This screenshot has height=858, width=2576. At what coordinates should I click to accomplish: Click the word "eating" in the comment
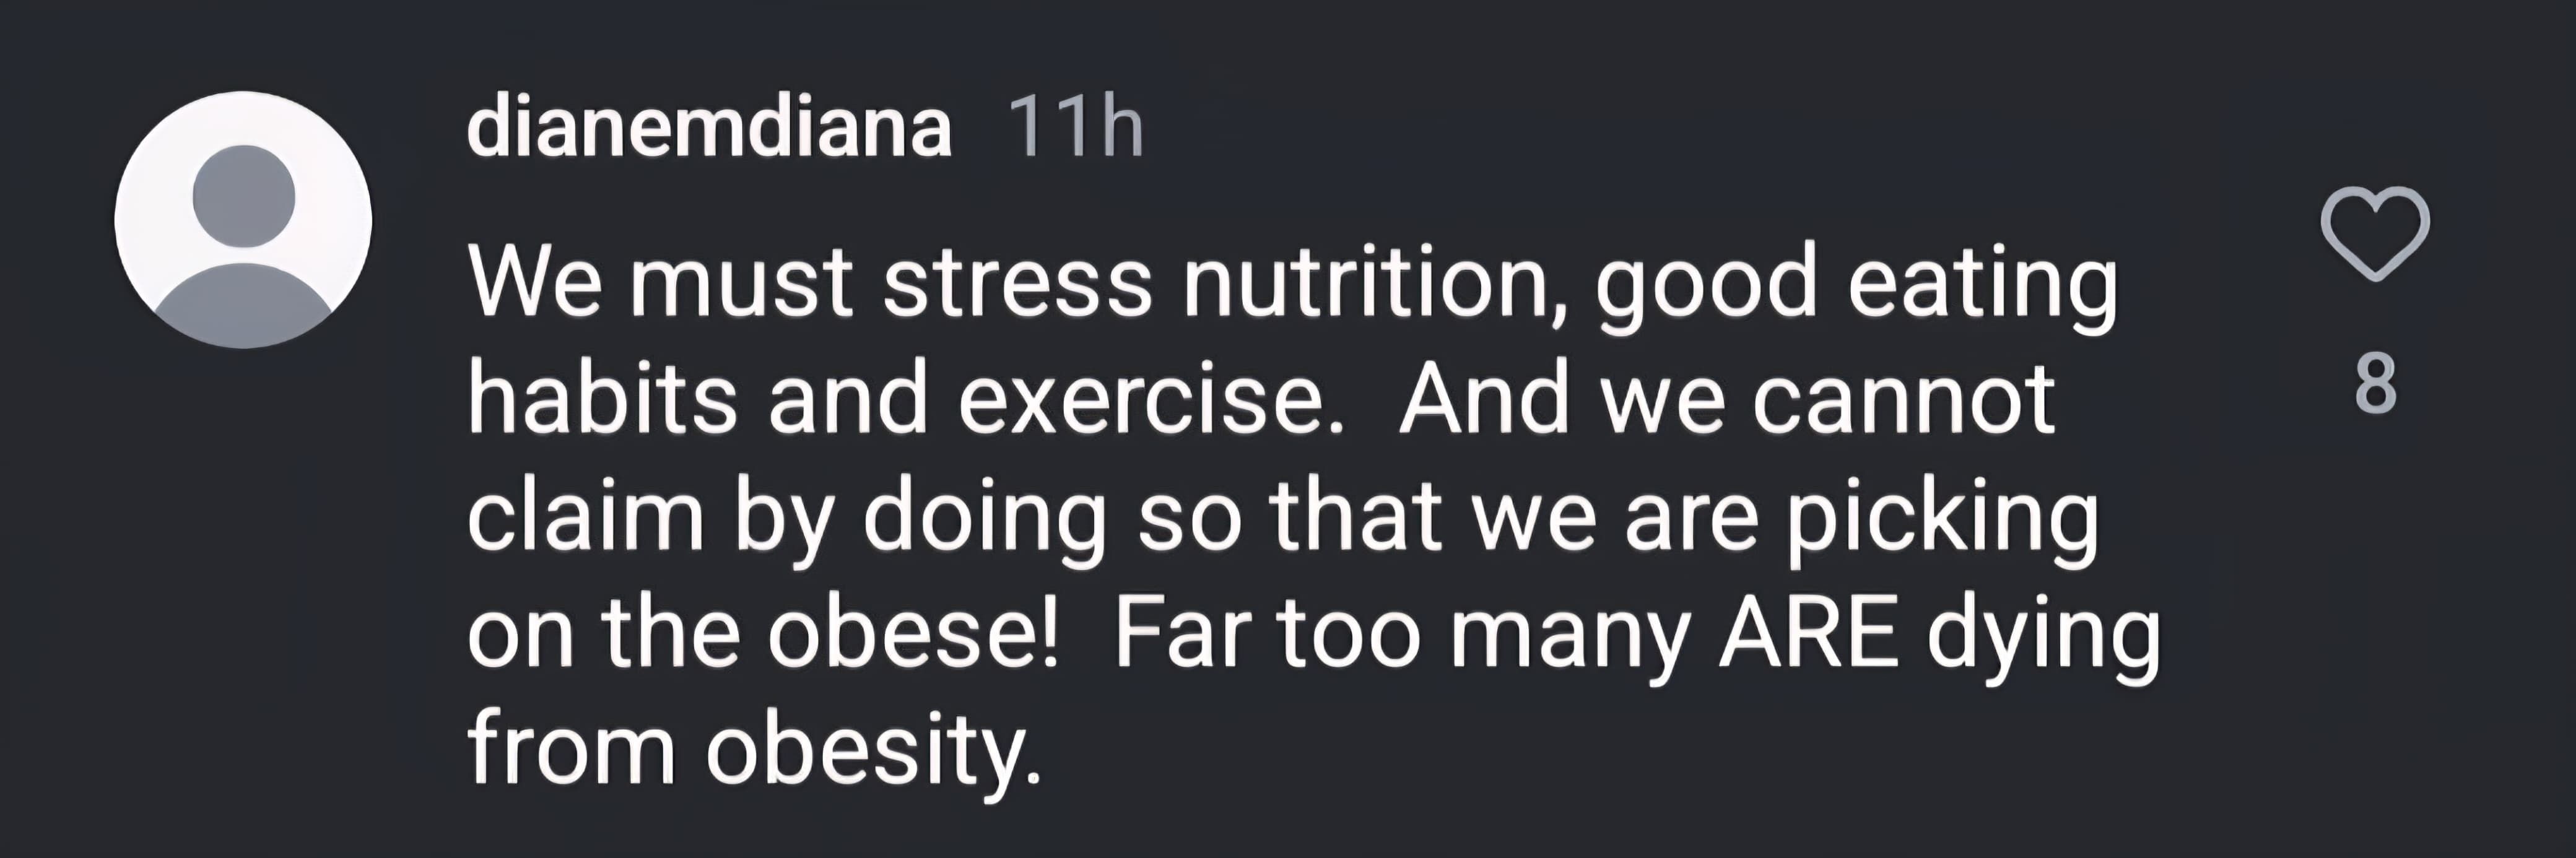point(1982,284)
